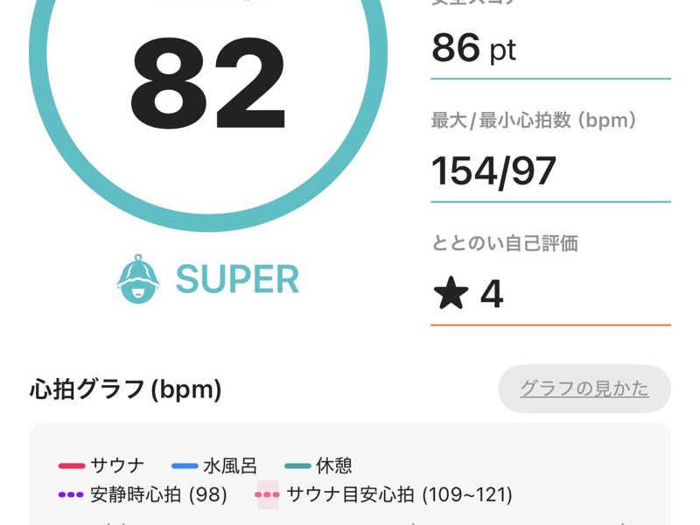Click the red サウナ legend marker
This screenshot has height=525, width=700.
click(x=71, y=465)
